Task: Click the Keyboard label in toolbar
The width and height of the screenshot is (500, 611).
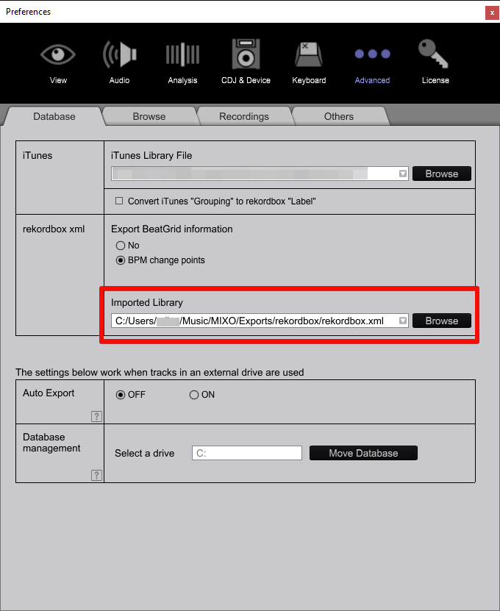Action: click(309, 80)
